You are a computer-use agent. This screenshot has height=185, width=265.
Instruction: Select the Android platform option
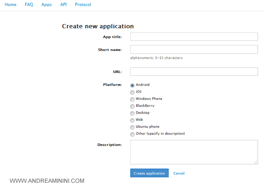pos(132,85)
